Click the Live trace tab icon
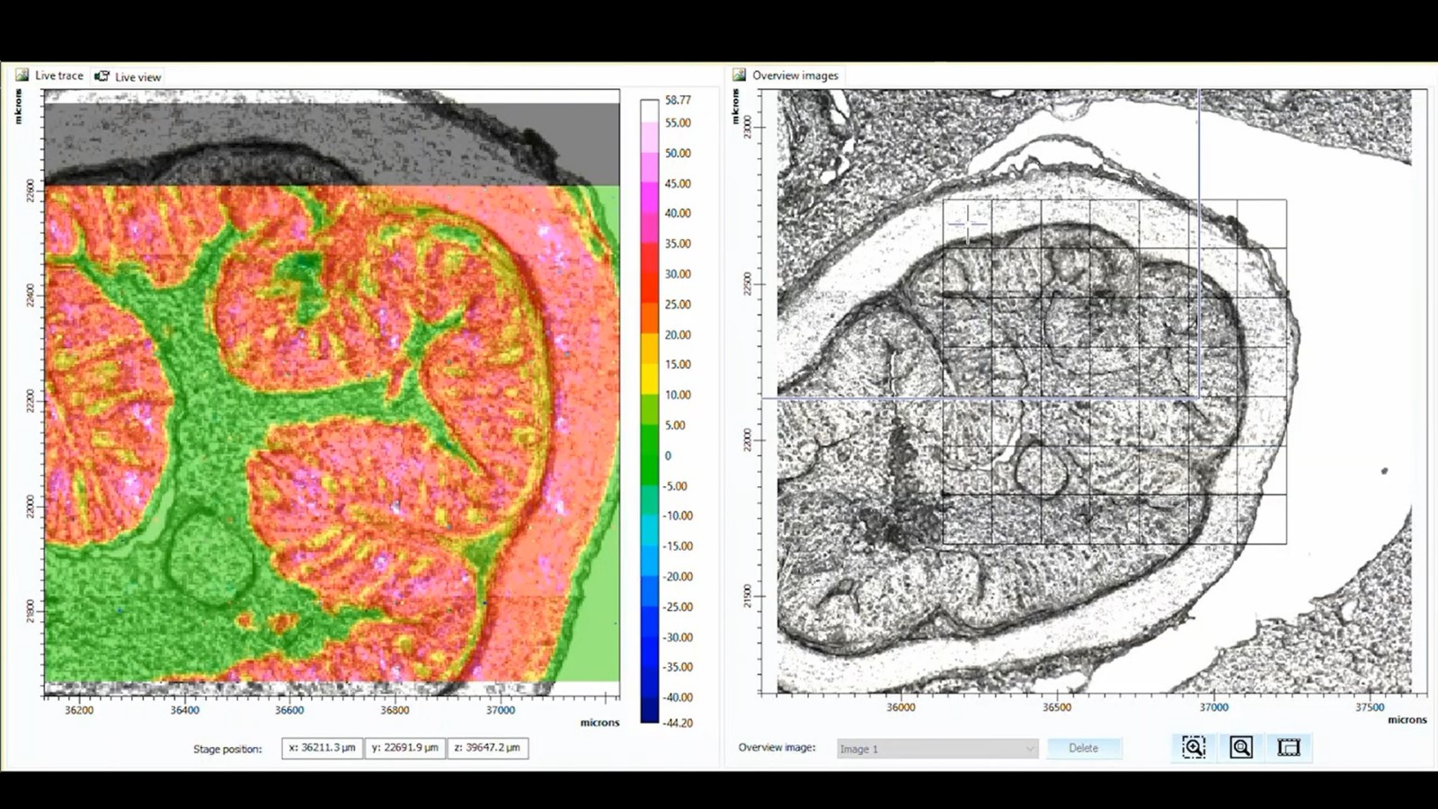 (22, 76)
